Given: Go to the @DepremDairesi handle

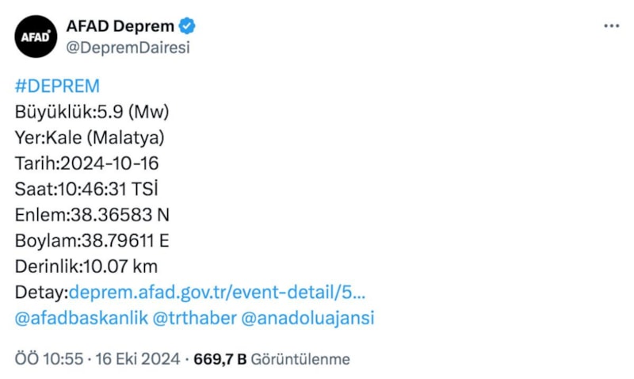Looking at the screenshot, I should (x=128, y=48).
